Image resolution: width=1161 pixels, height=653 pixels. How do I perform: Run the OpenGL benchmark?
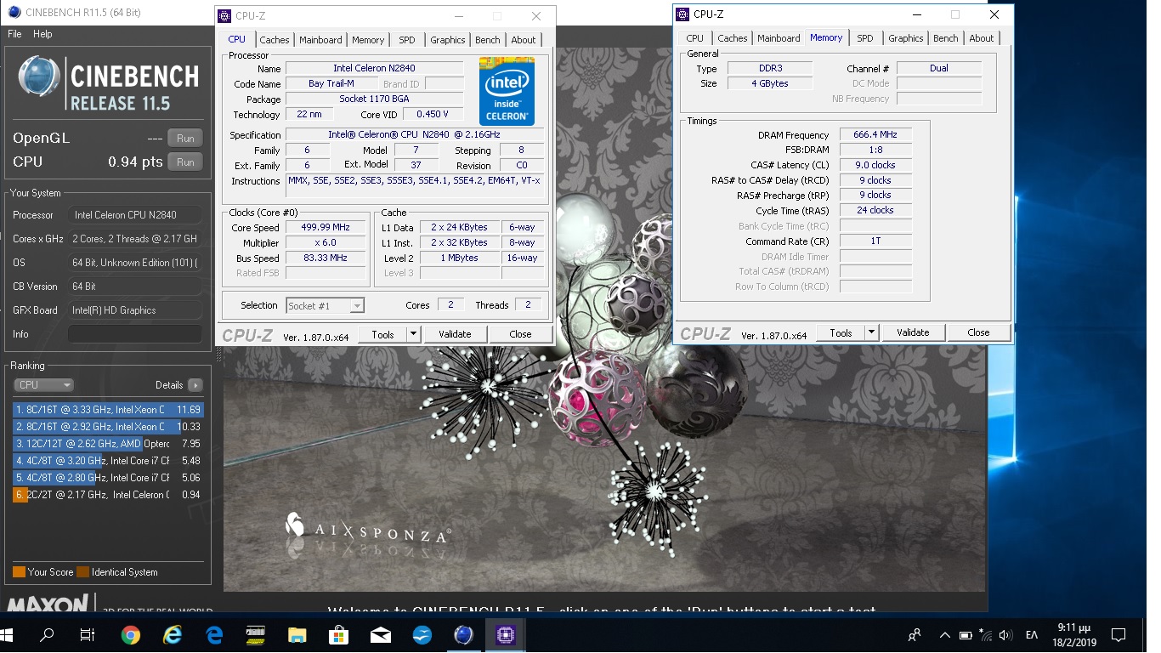pyautogui.click(x=185, y=139)
